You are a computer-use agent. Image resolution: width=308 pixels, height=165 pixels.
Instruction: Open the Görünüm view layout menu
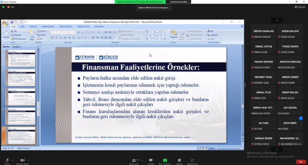300,7
